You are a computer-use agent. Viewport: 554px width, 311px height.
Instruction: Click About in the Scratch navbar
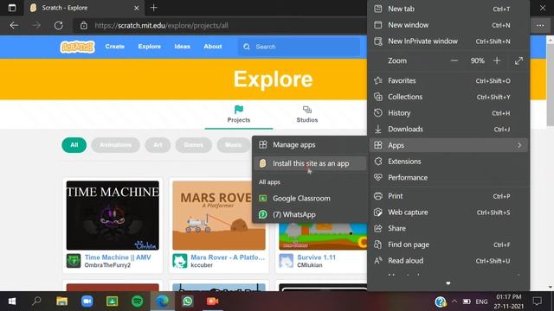(213, 47)
